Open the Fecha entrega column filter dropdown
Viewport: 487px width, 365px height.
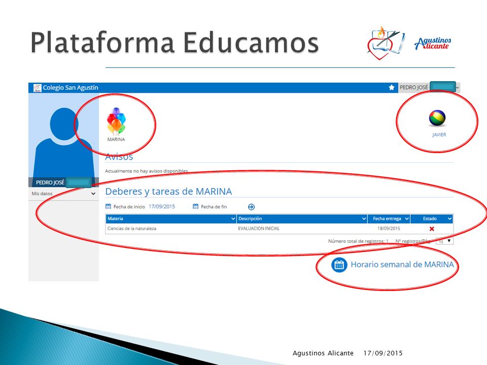406,219
